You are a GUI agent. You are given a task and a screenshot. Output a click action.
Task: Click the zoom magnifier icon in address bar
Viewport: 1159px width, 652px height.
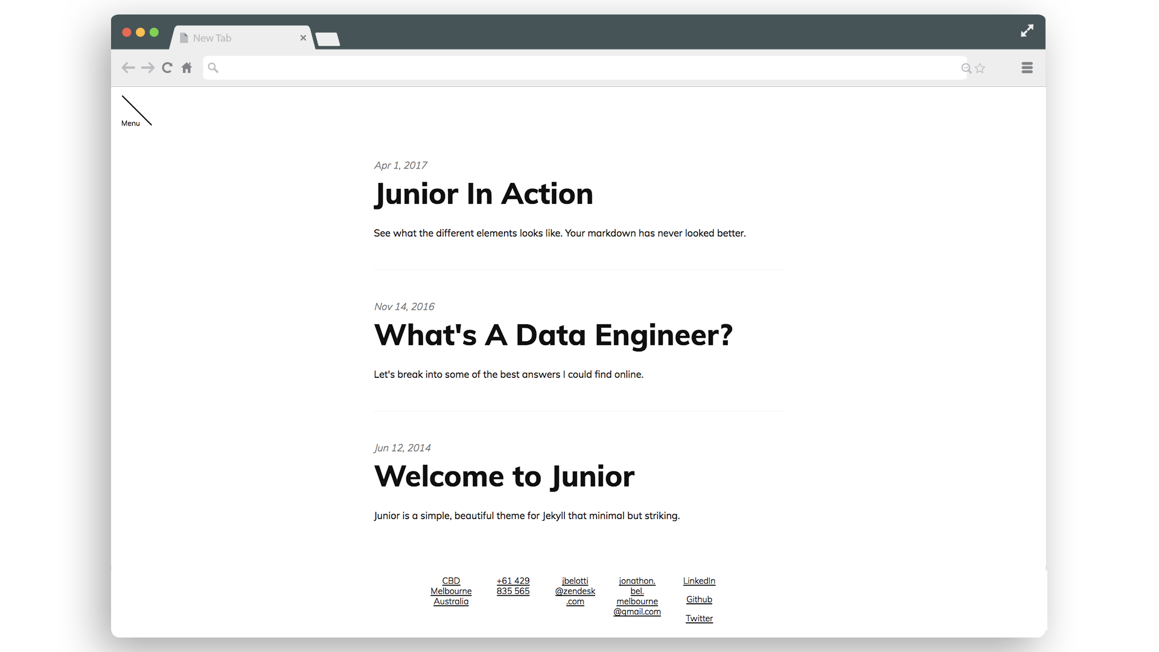tap(966, 68)
